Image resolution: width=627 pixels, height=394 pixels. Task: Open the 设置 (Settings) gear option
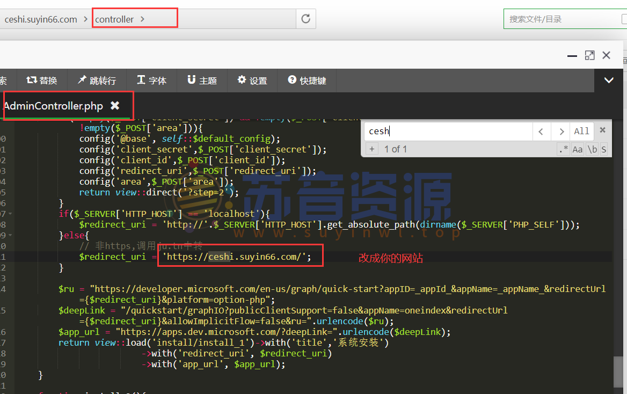tap(252, 81)
